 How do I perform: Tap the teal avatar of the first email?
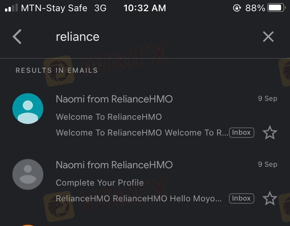coord(28,109)
